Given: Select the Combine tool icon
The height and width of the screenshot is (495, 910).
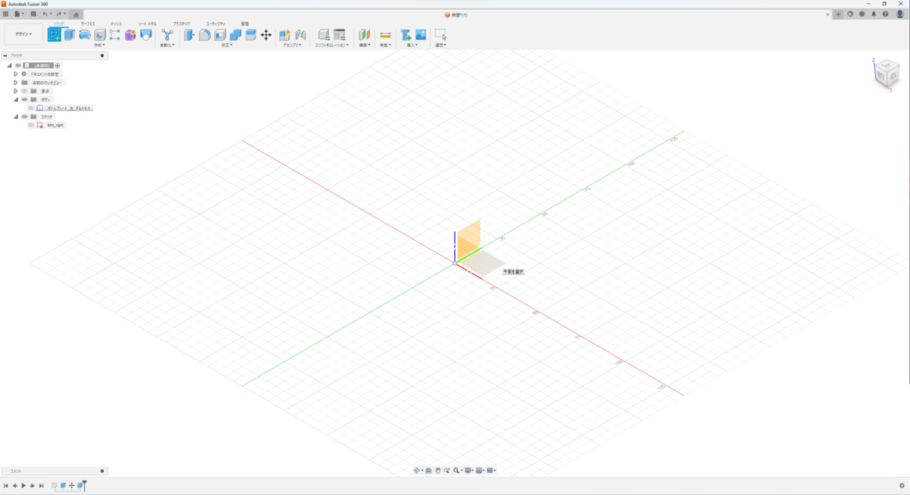Looking at the screenshot, I should click(x=235, y=35).
